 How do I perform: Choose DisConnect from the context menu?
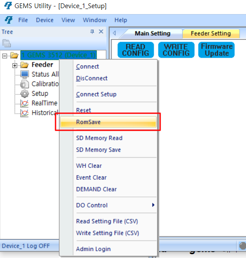tap(108, 78)
